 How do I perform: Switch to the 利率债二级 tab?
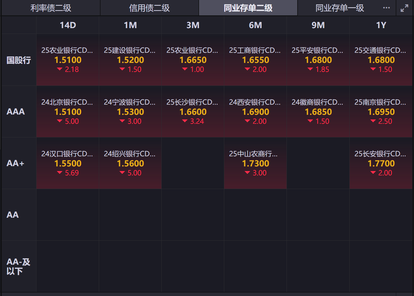click(x=51, y=8)
